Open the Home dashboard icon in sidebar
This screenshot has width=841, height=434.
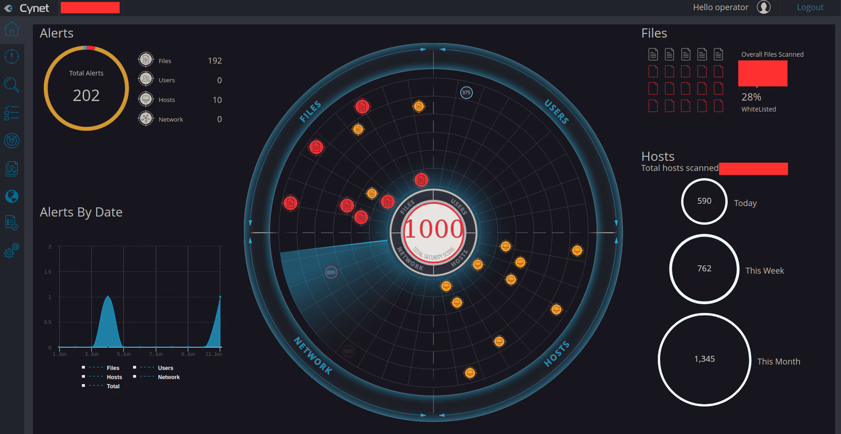pyautogui.click(x=12, y=29)
